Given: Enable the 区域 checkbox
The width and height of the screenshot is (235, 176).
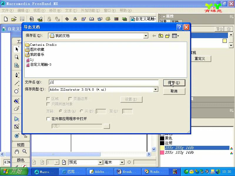Looking at the screenshot, I should pyautogui.click(x=48, y=99).
